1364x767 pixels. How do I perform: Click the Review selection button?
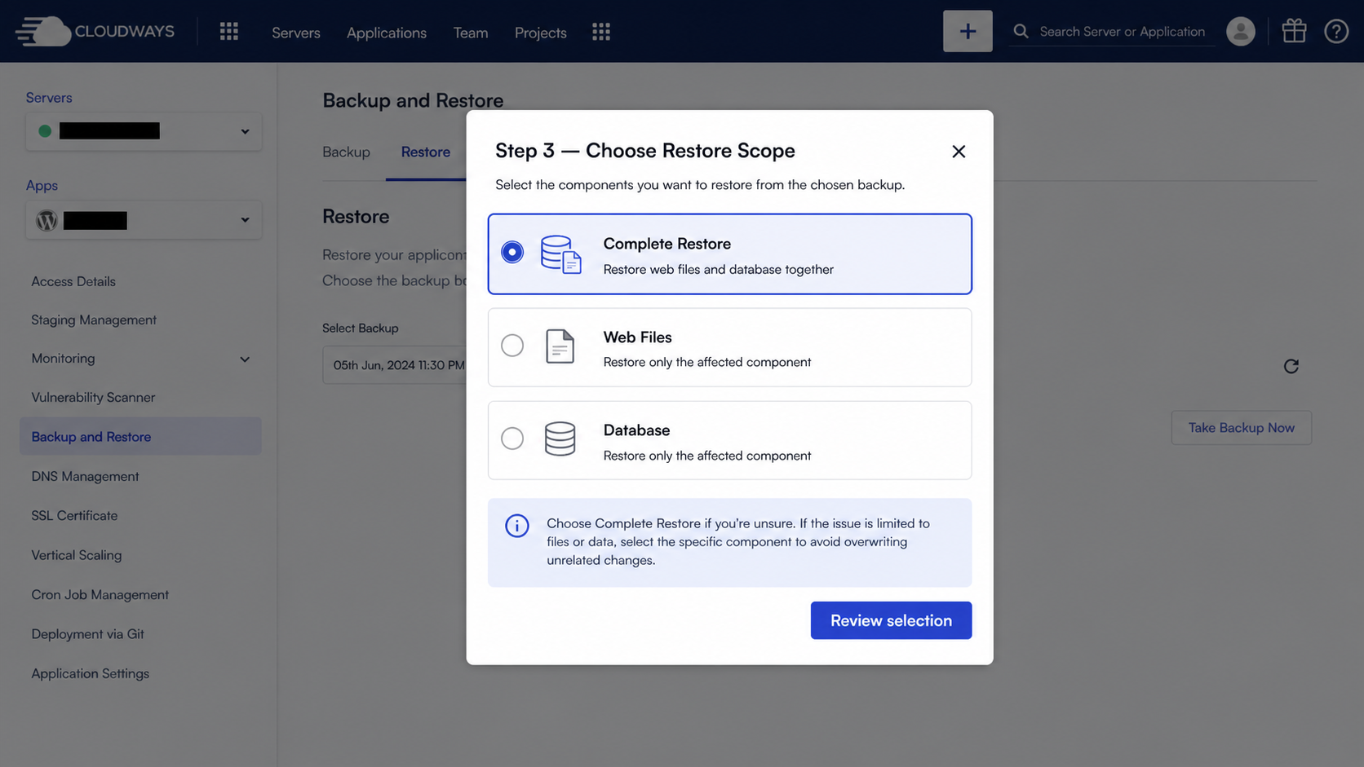click(x=891, y=620)
